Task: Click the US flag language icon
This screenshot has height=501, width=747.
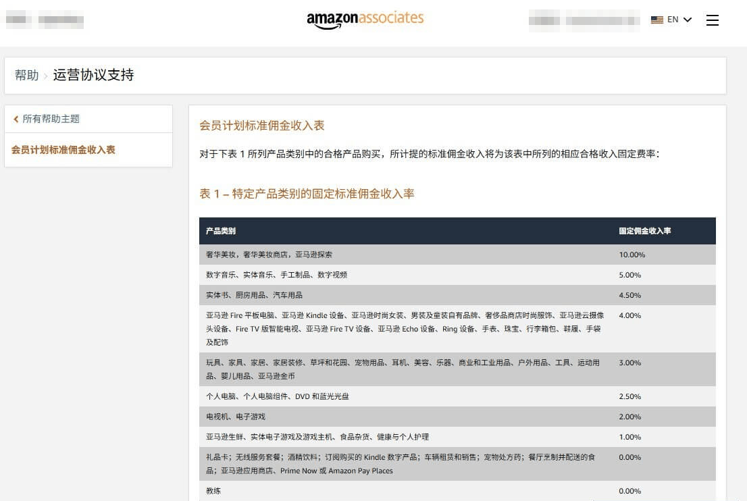Action: pyautogui.click(x=657, y=20)
